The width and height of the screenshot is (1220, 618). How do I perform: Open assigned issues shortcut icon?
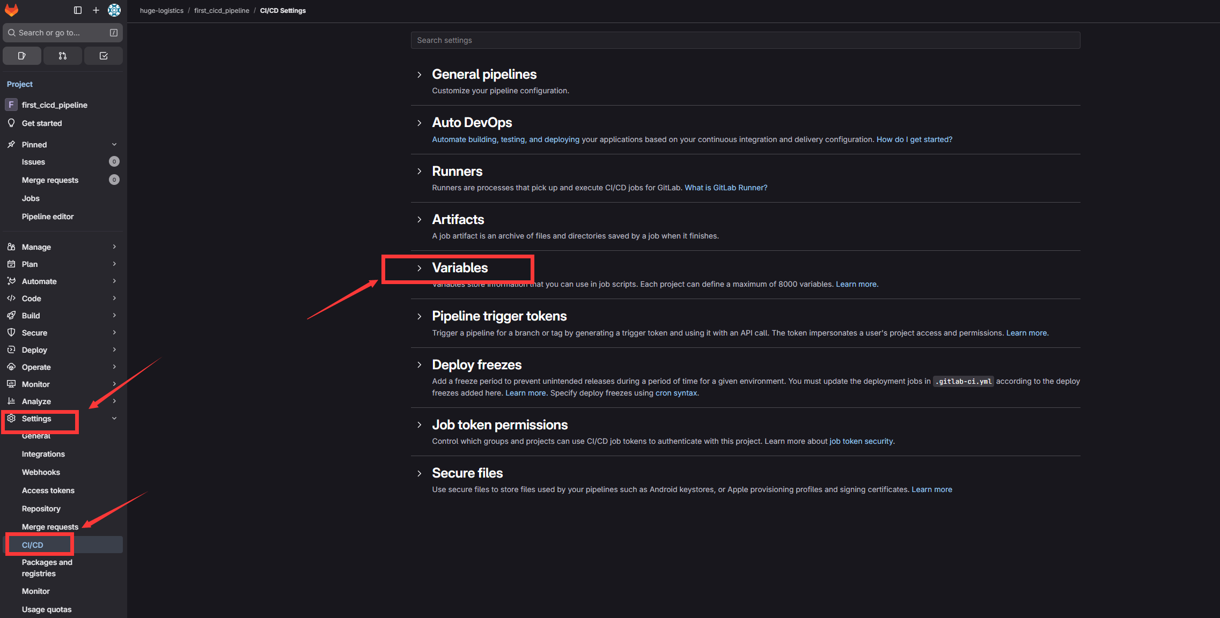[x=22, y=56]
